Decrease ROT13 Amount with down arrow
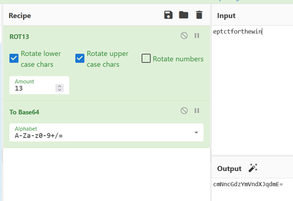293x201 pixels. point(59,90)
